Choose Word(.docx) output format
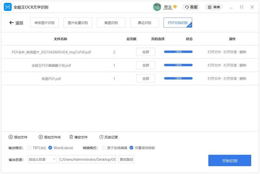The height and width of the screenshot is (174, 260). point(50,148)
